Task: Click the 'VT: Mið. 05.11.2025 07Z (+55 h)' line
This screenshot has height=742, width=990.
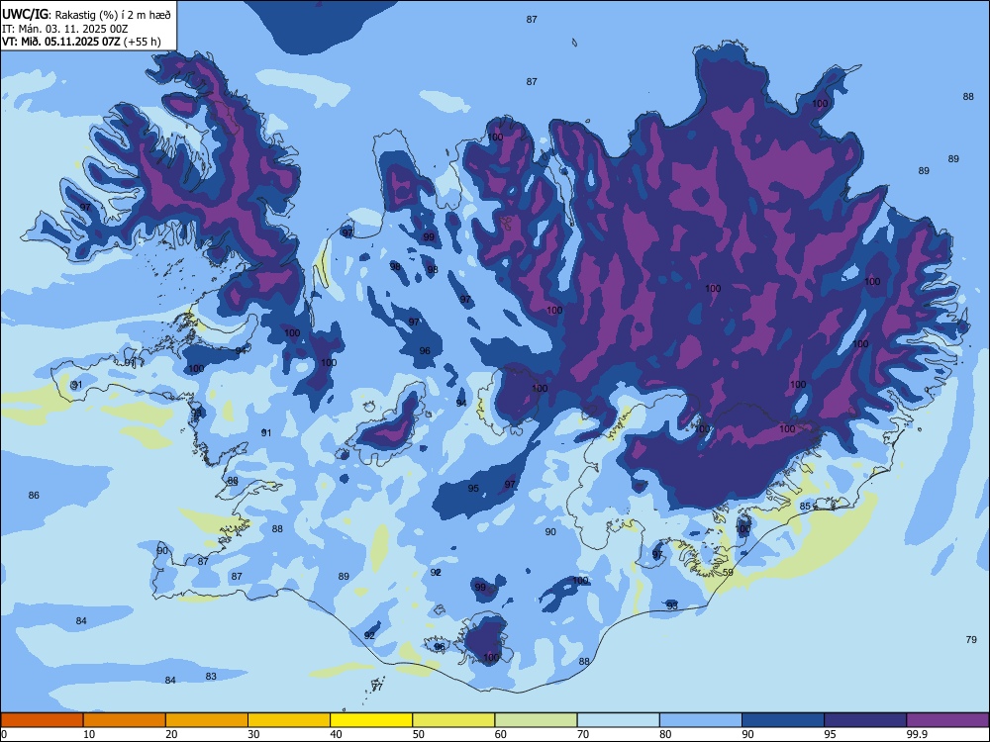Action: point(81,42)
